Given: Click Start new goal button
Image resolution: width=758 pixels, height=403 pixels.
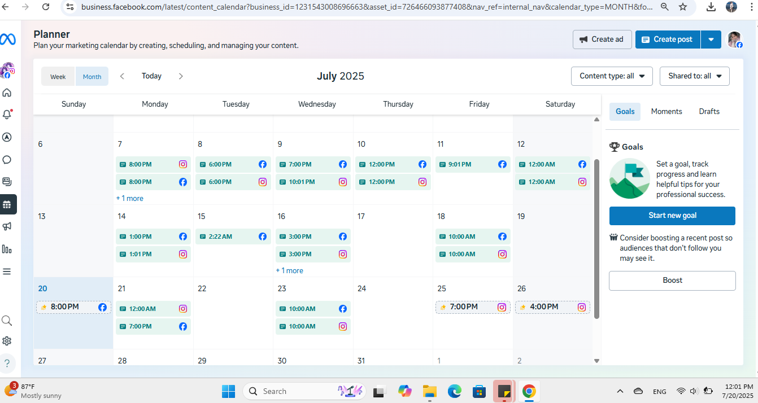Looking at the screenshot, I should point(672,216).
